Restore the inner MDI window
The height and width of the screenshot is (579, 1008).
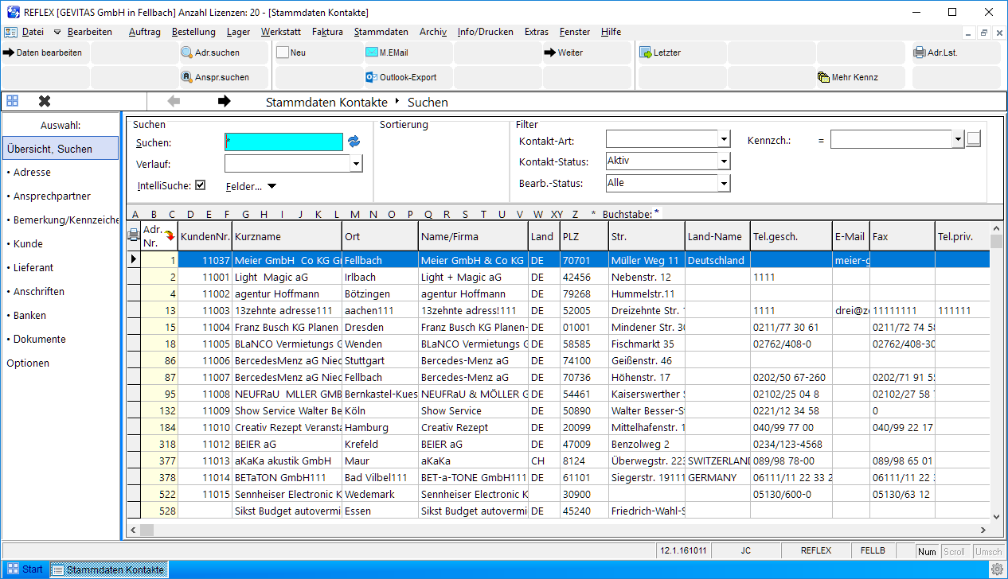coord(985,33)
